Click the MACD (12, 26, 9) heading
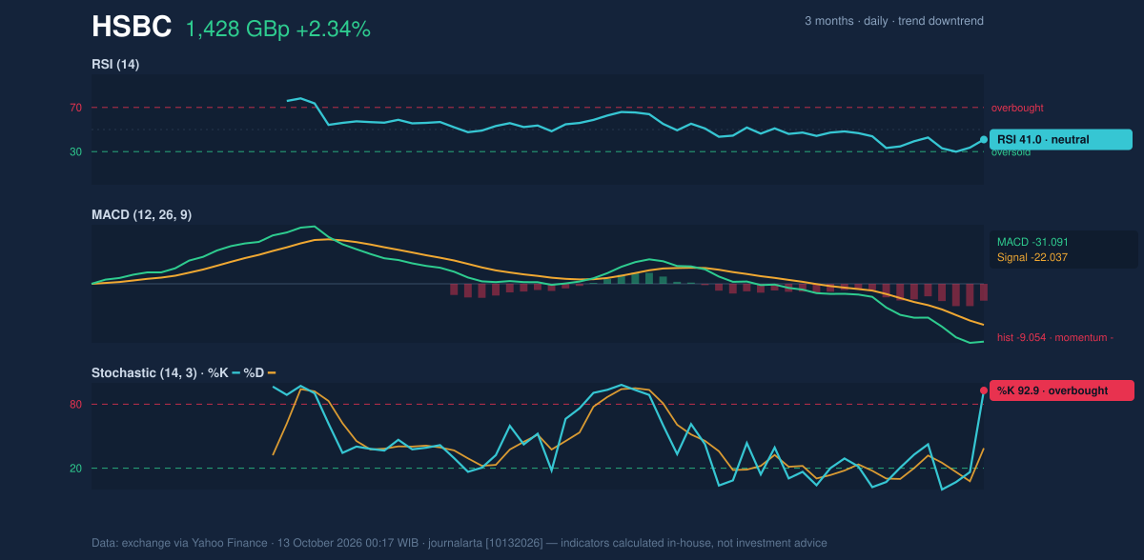The width and height of the screenshot is (1144, 560). click(x=141, y=214)
